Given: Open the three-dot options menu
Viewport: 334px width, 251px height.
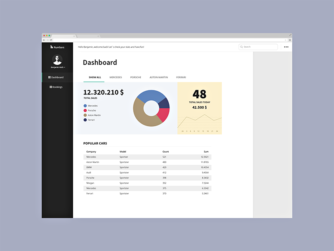Looking at the screenshot, I should tap(286, 47).
